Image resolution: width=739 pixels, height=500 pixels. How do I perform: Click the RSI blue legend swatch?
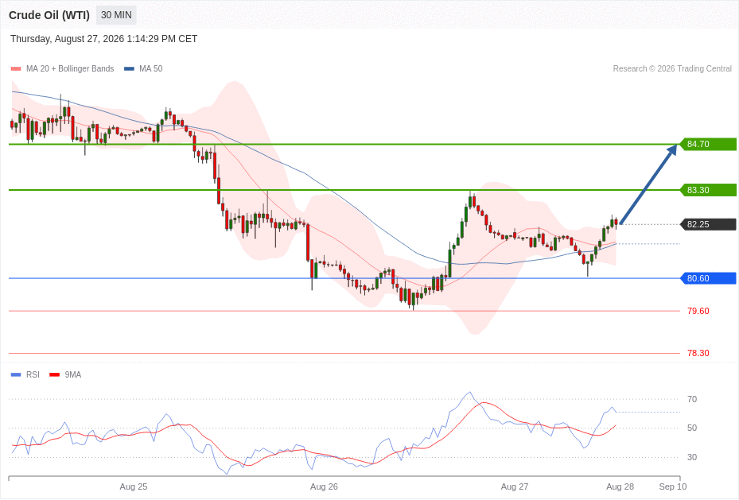[16, 374]
